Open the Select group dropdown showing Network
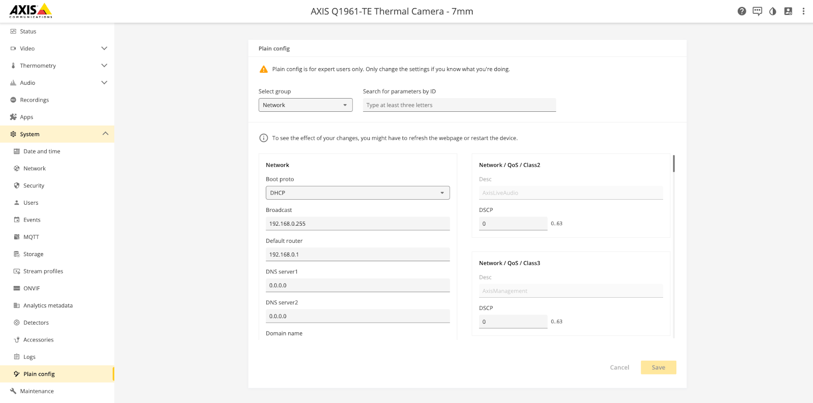The image size is (813, 403). click(305, 105)
